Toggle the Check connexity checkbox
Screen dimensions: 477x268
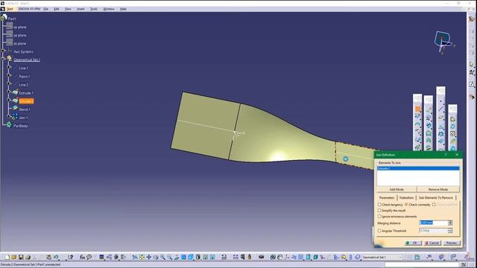pyautogui.click(x=406, y=205)
